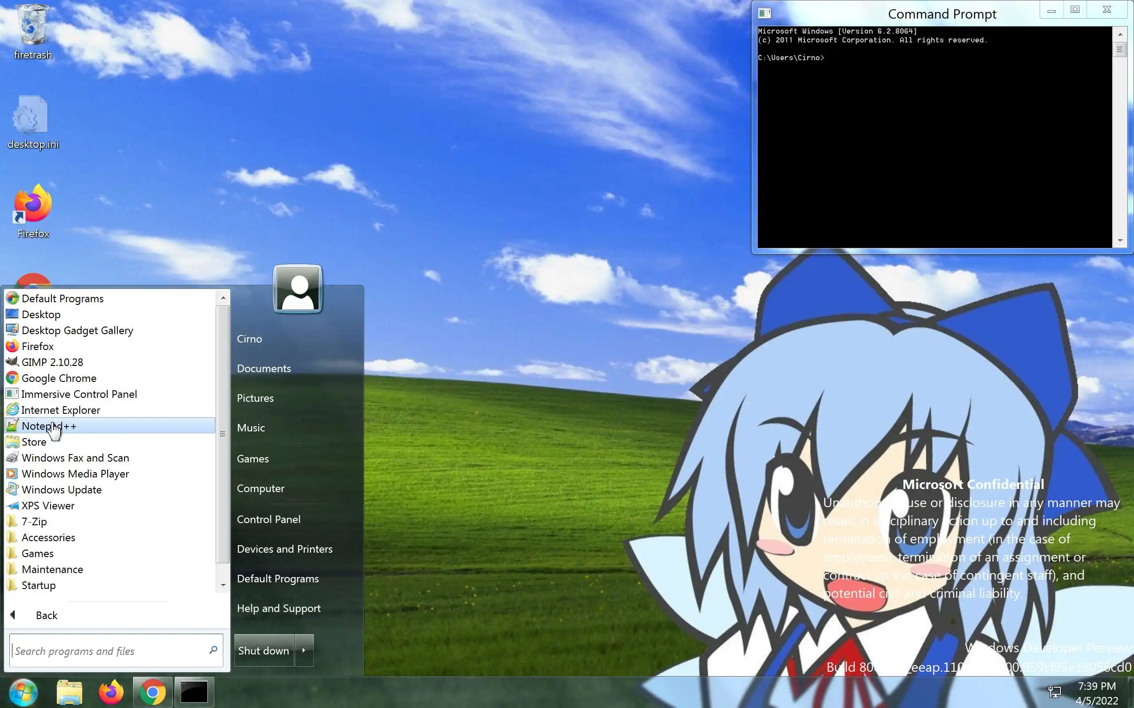Open GIMP 2.10.28 from programs list
Viewport: 1134px width, 708px height.
point(52,362)
